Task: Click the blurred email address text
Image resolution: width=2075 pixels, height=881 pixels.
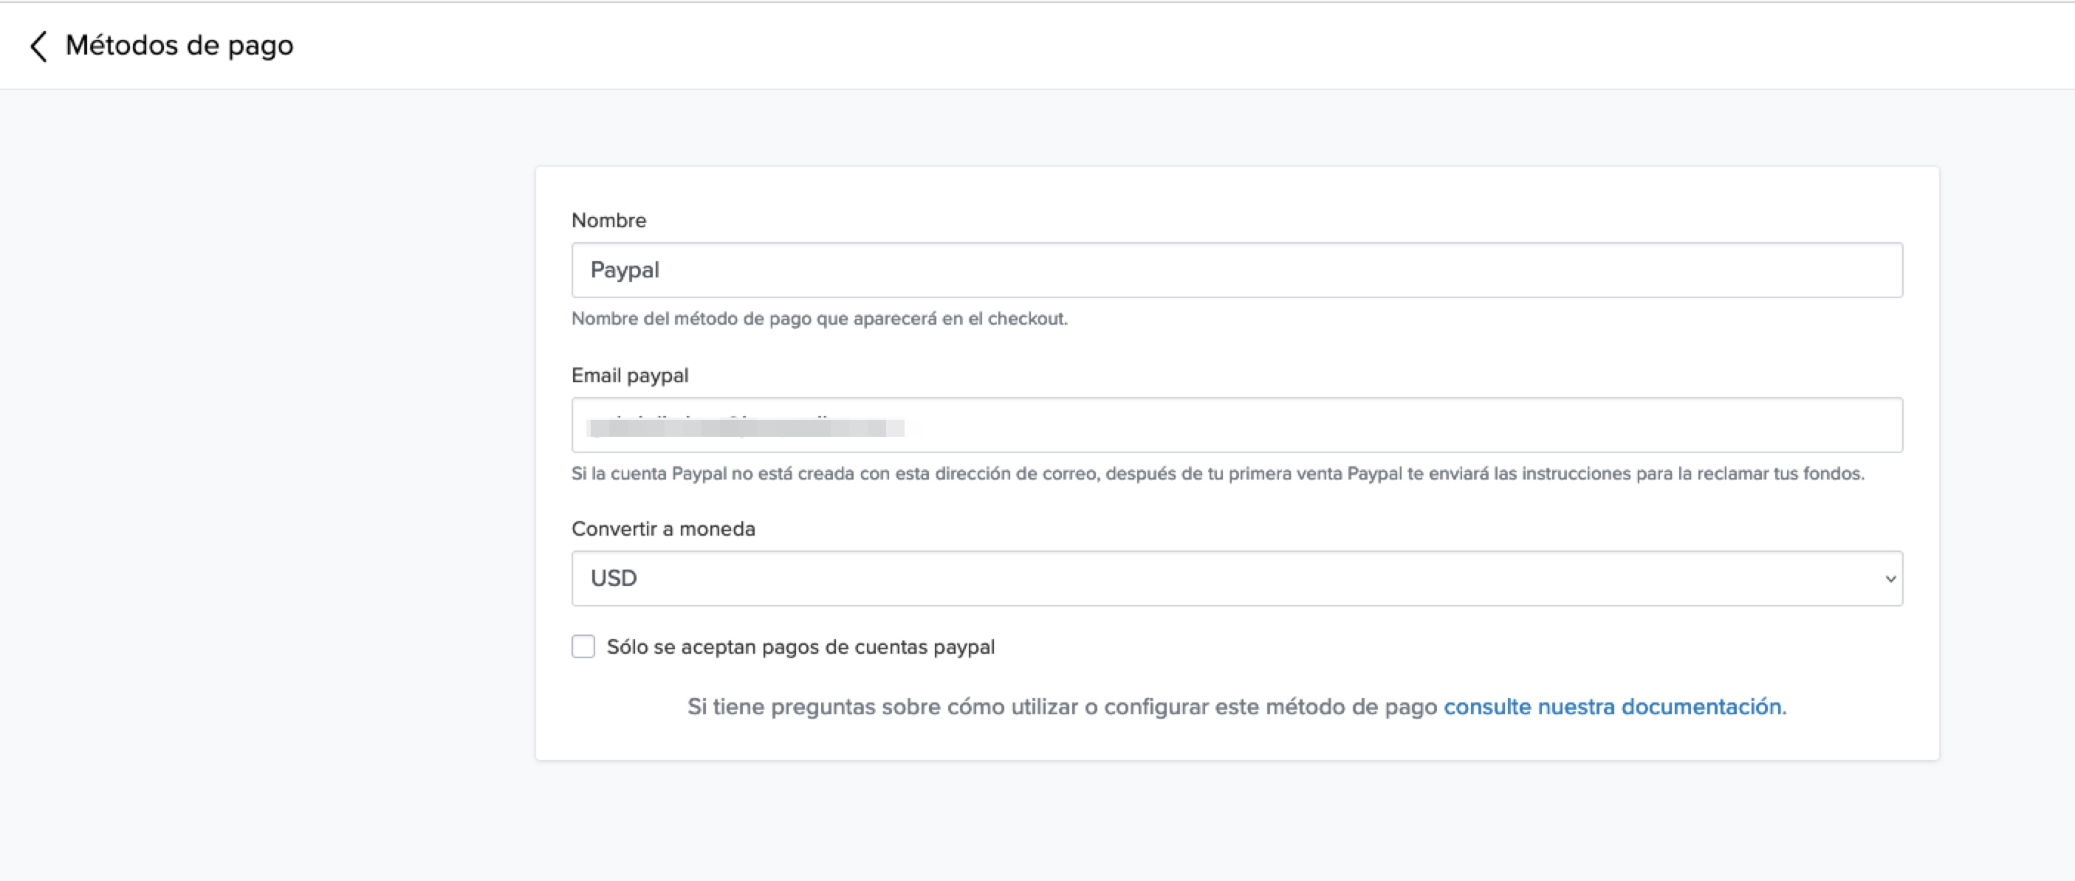Action: (x=745, y=426)
